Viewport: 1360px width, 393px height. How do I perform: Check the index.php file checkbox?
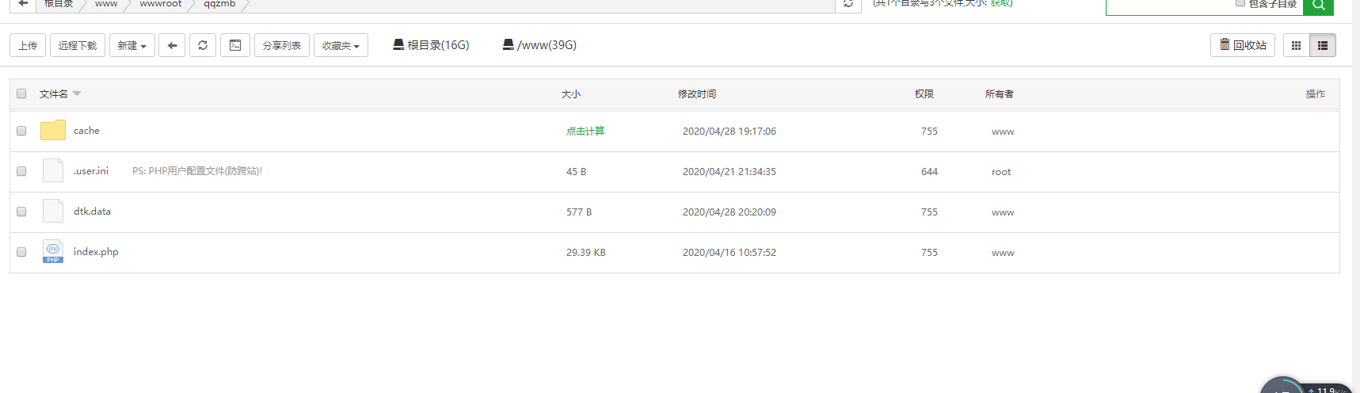click(x=21, y=252)
